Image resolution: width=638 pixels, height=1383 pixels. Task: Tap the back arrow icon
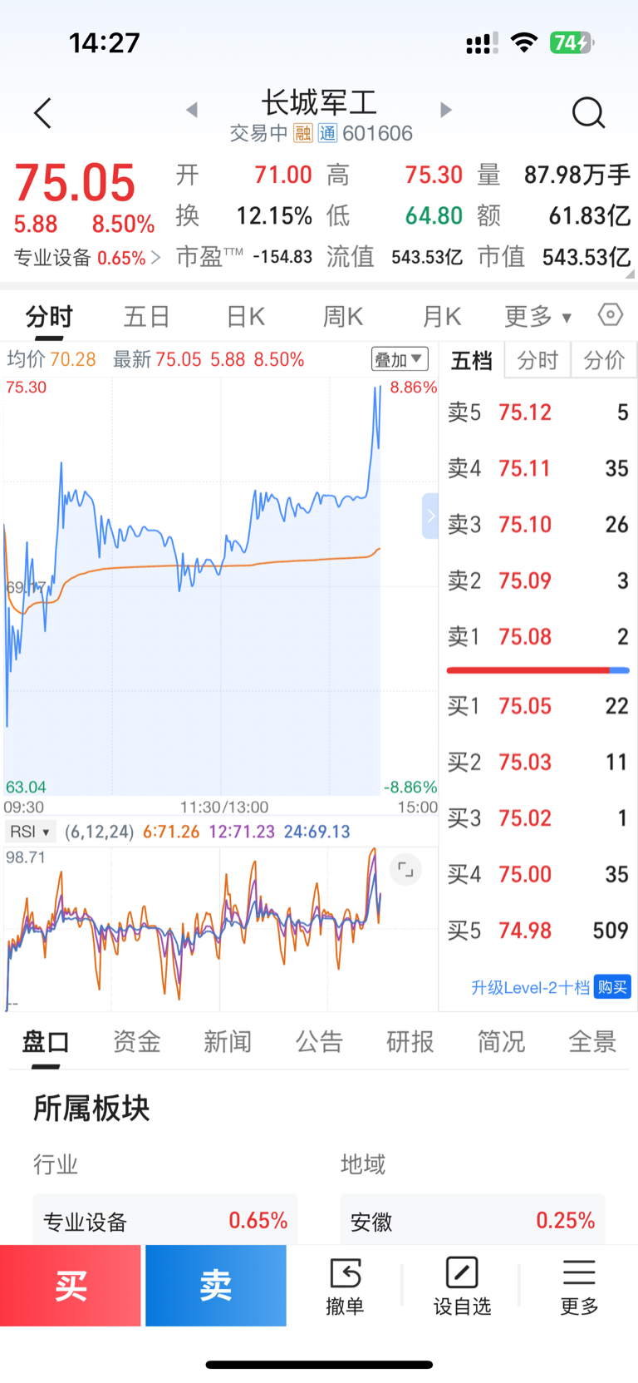pos(43,113)
